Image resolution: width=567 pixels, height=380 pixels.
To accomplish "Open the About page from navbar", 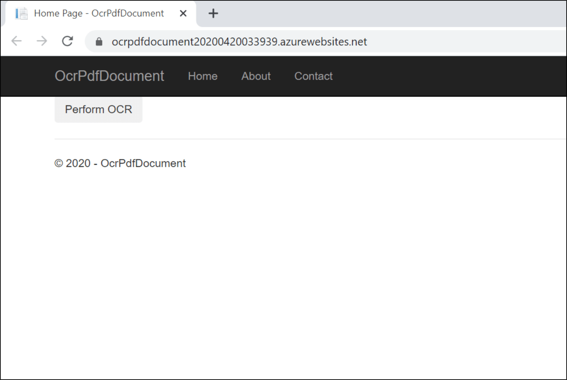I will click(256, 76).
